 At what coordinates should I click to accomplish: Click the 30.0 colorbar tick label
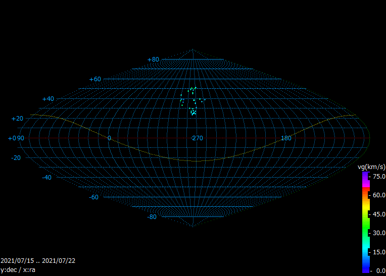[x=379, y=233]
